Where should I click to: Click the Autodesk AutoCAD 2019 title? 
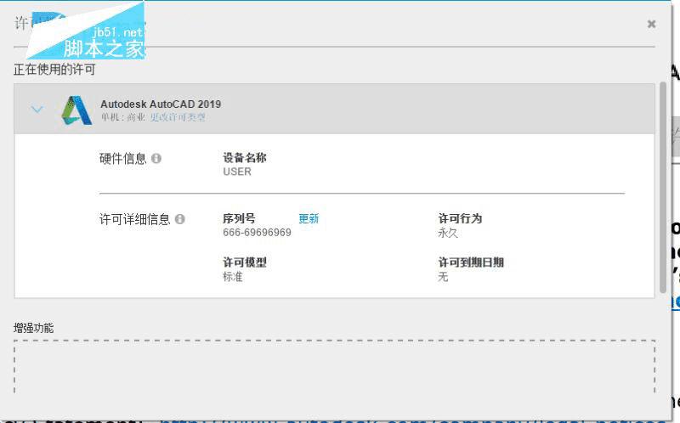point(161,104)
